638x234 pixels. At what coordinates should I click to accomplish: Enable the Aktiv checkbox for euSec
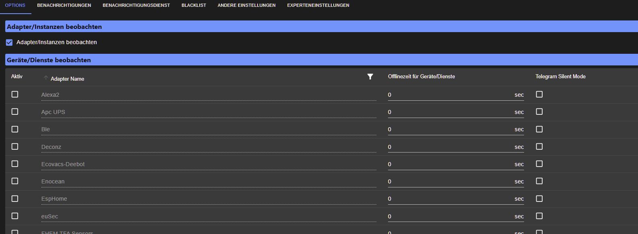pyautogui.click(x=15, y=216)
